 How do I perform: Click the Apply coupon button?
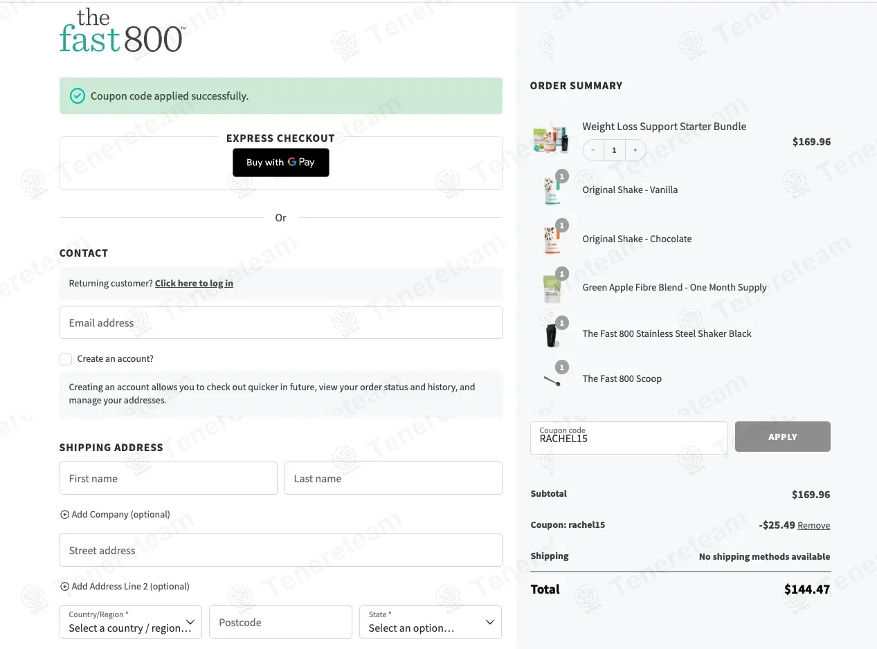click(x=782, y=437)
